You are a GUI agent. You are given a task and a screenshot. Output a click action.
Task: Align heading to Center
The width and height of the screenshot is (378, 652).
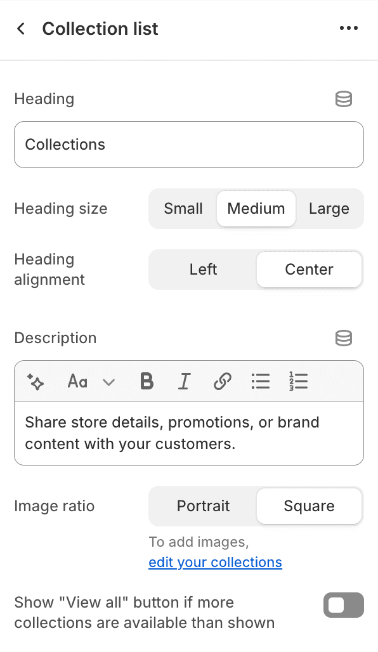[309, 270]
